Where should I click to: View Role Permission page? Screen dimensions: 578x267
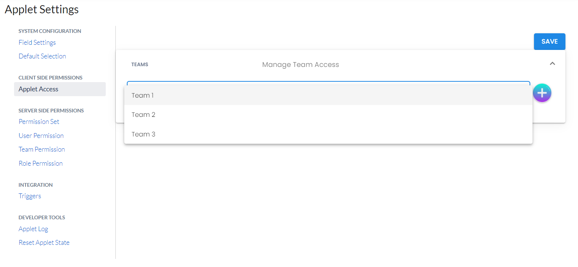click(41, 163)
